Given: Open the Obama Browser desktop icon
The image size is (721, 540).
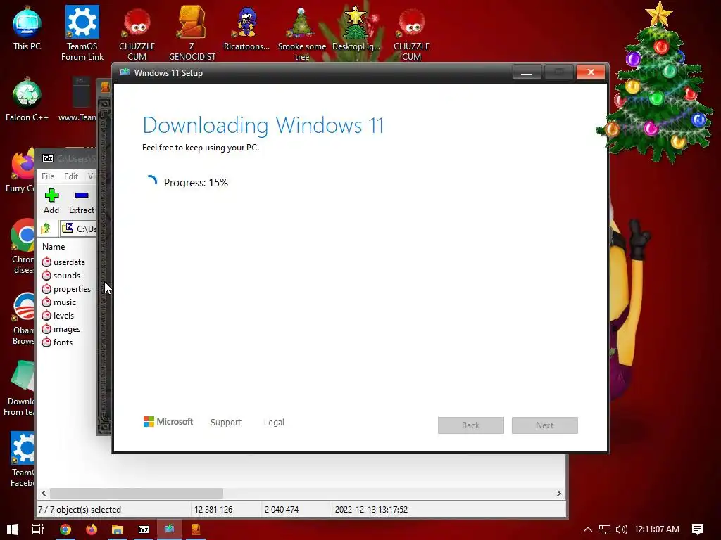Looking at the screenshot, I should coord(23,318).
